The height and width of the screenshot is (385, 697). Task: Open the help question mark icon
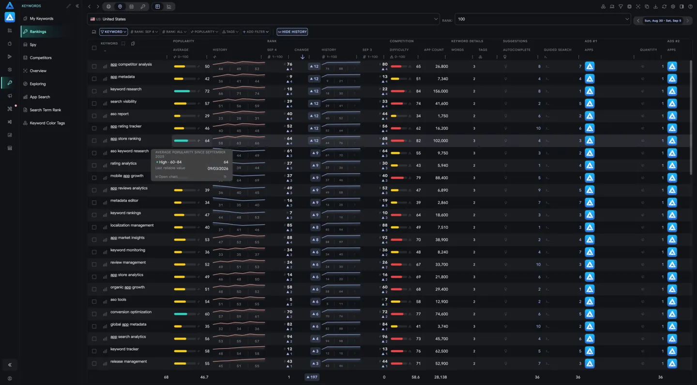click(690, 7)
